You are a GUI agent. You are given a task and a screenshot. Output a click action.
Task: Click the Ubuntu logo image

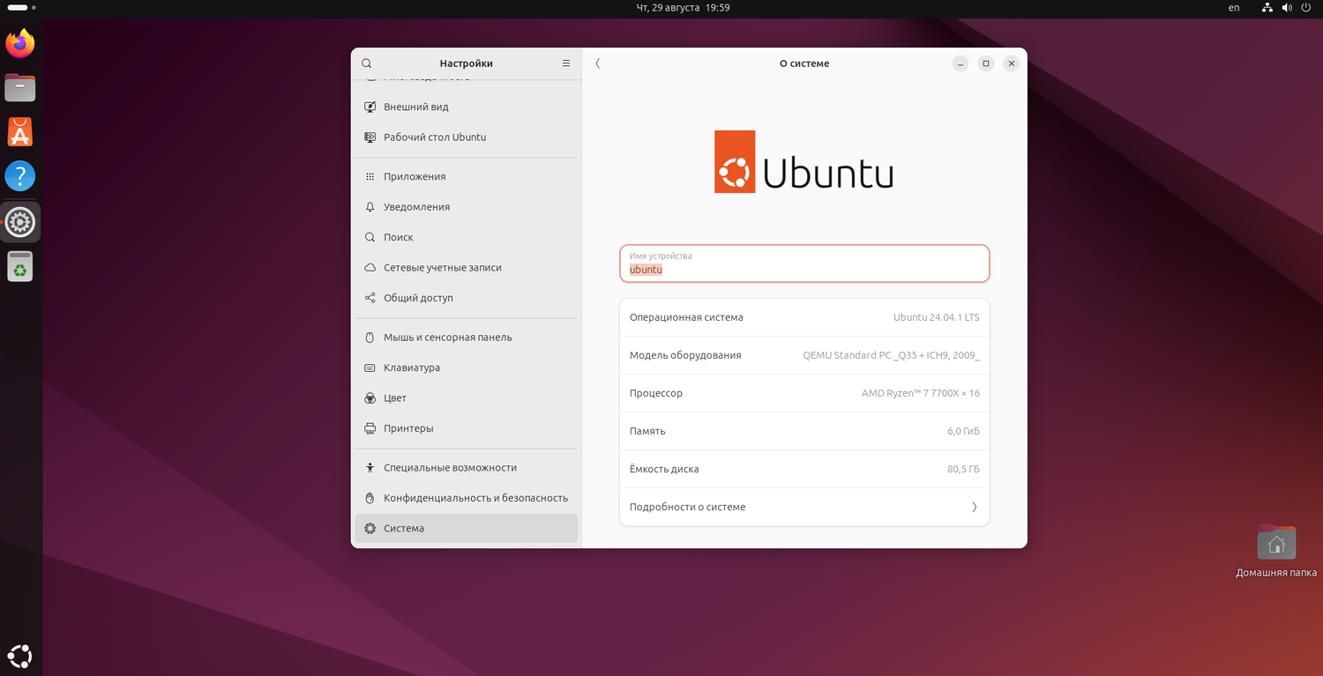tap(804, 161)
